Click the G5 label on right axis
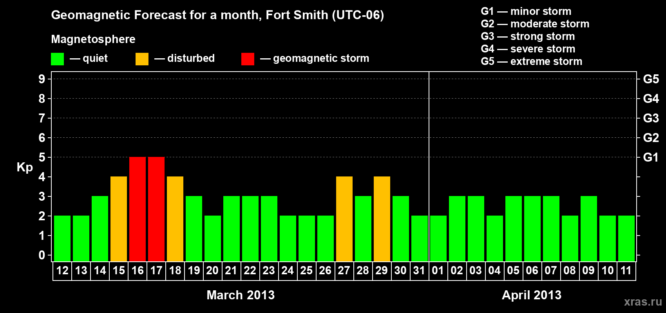The width and height of the screenshot is (666, 313). click(x=651, y=79)
